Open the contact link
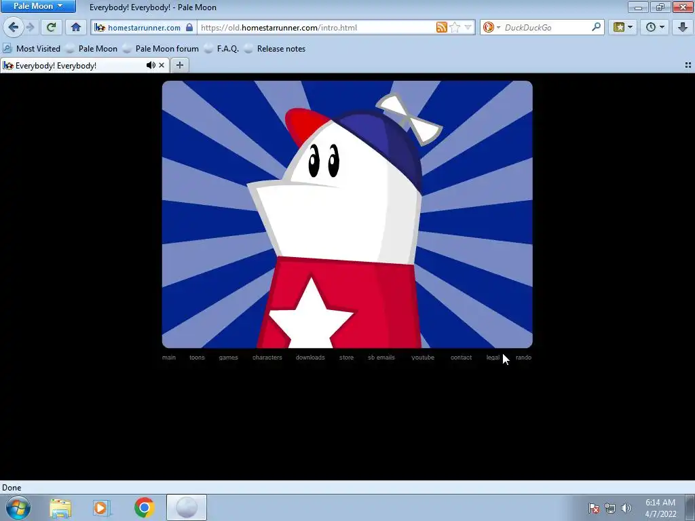Viewport: 695px width, 521px height. [x=461, y=358]
